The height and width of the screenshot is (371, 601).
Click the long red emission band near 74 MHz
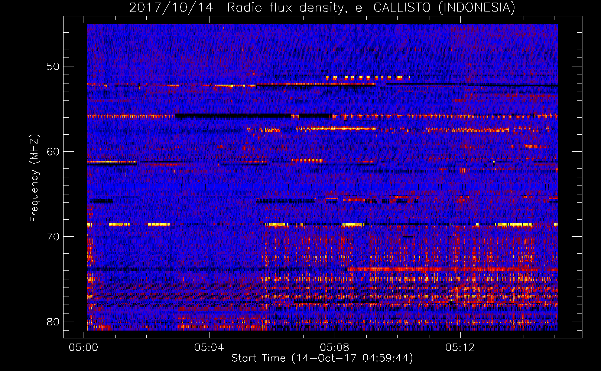point(451,269)
